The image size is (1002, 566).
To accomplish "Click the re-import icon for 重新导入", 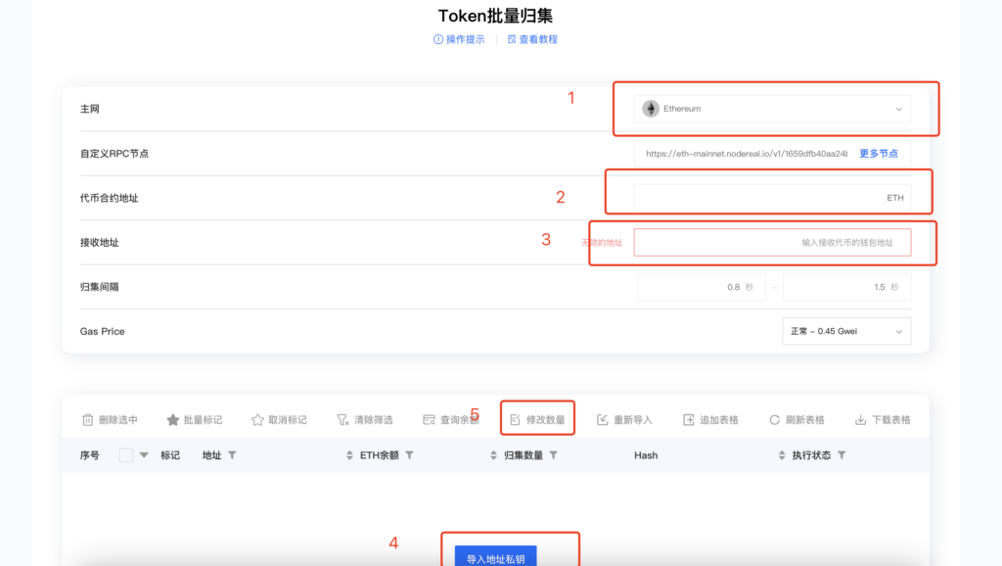I will (602, 419).
